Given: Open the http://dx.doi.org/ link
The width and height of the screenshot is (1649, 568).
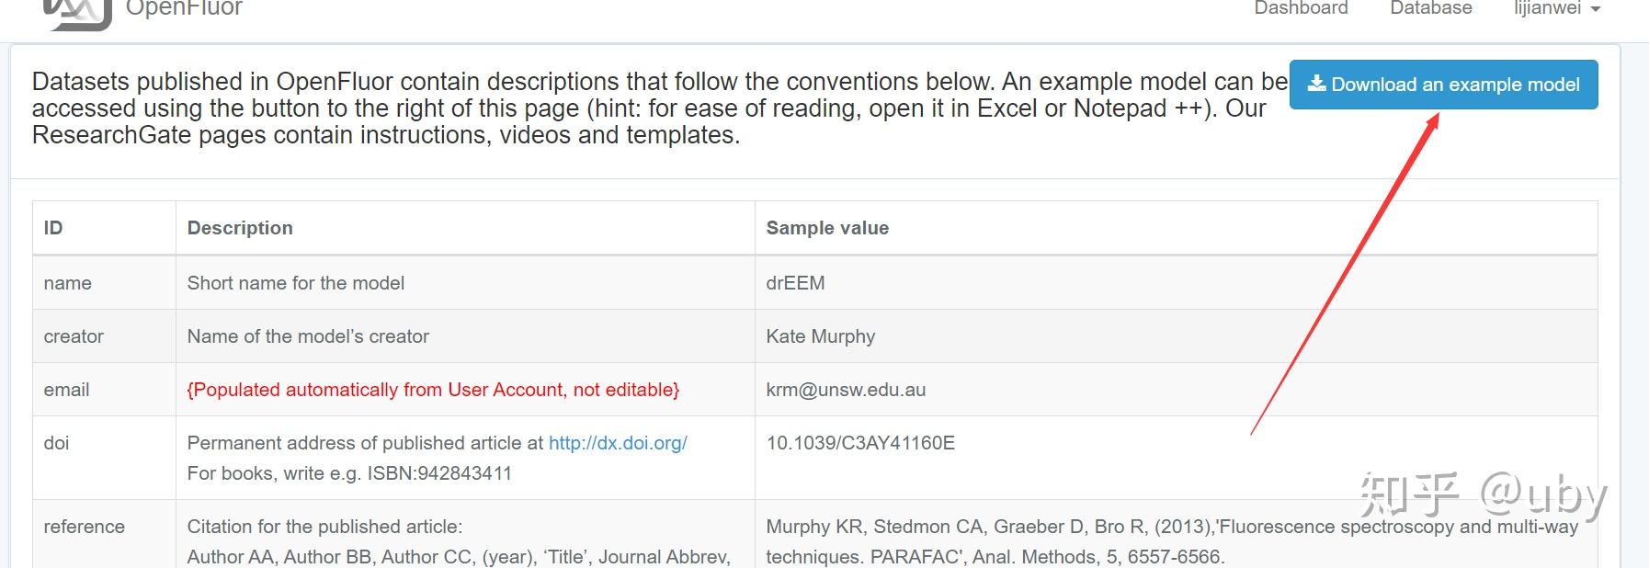Looking at the screenshot, I should point(618,443).
